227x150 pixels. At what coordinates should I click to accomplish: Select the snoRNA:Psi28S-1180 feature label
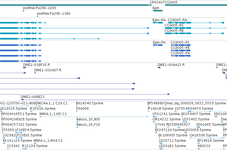pyautogui.click(x=54, y=14)
